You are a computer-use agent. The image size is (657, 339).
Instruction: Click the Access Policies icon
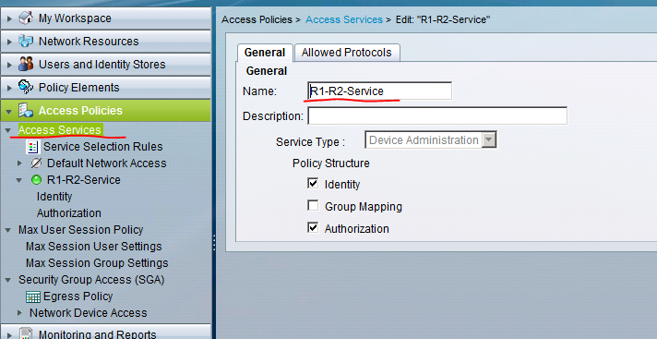[26, 110]
